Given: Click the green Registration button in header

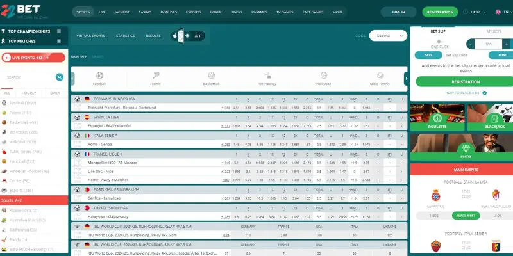Looking at the screenshot, I should click(x=439, y=12).
